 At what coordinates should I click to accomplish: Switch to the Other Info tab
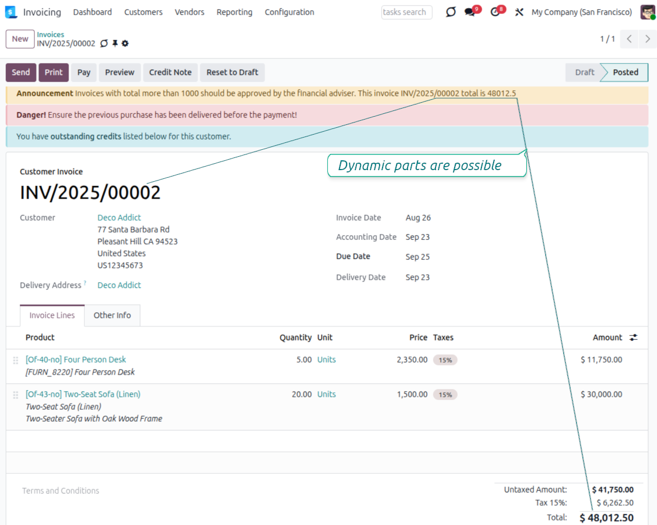112,315
